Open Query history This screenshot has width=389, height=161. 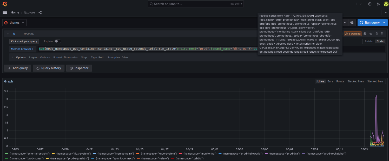(x=49, y=68)
